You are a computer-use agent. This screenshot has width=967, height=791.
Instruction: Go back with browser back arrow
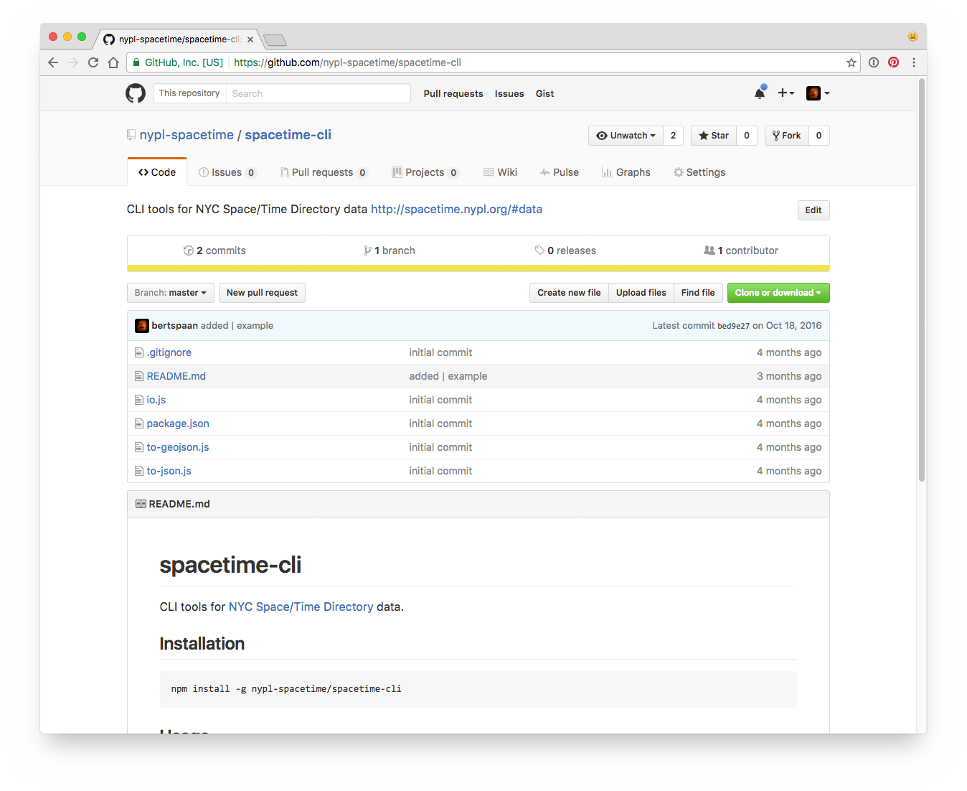coord(53,62)
